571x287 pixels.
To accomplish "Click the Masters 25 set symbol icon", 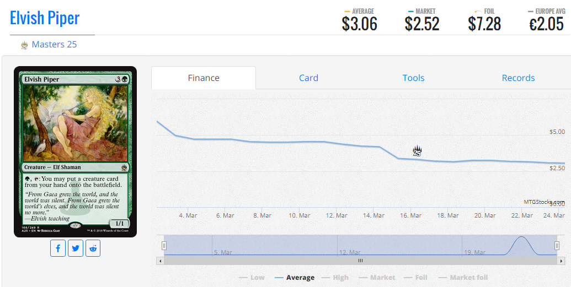I will pos(24,45).
